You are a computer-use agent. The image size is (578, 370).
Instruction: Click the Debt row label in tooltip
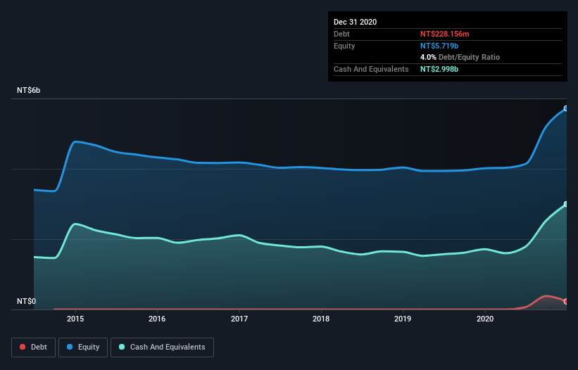341,34
